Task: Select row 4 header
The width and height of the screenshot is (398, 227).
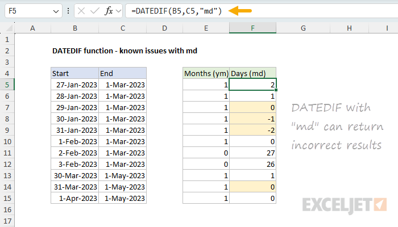Action: (7, 73)
